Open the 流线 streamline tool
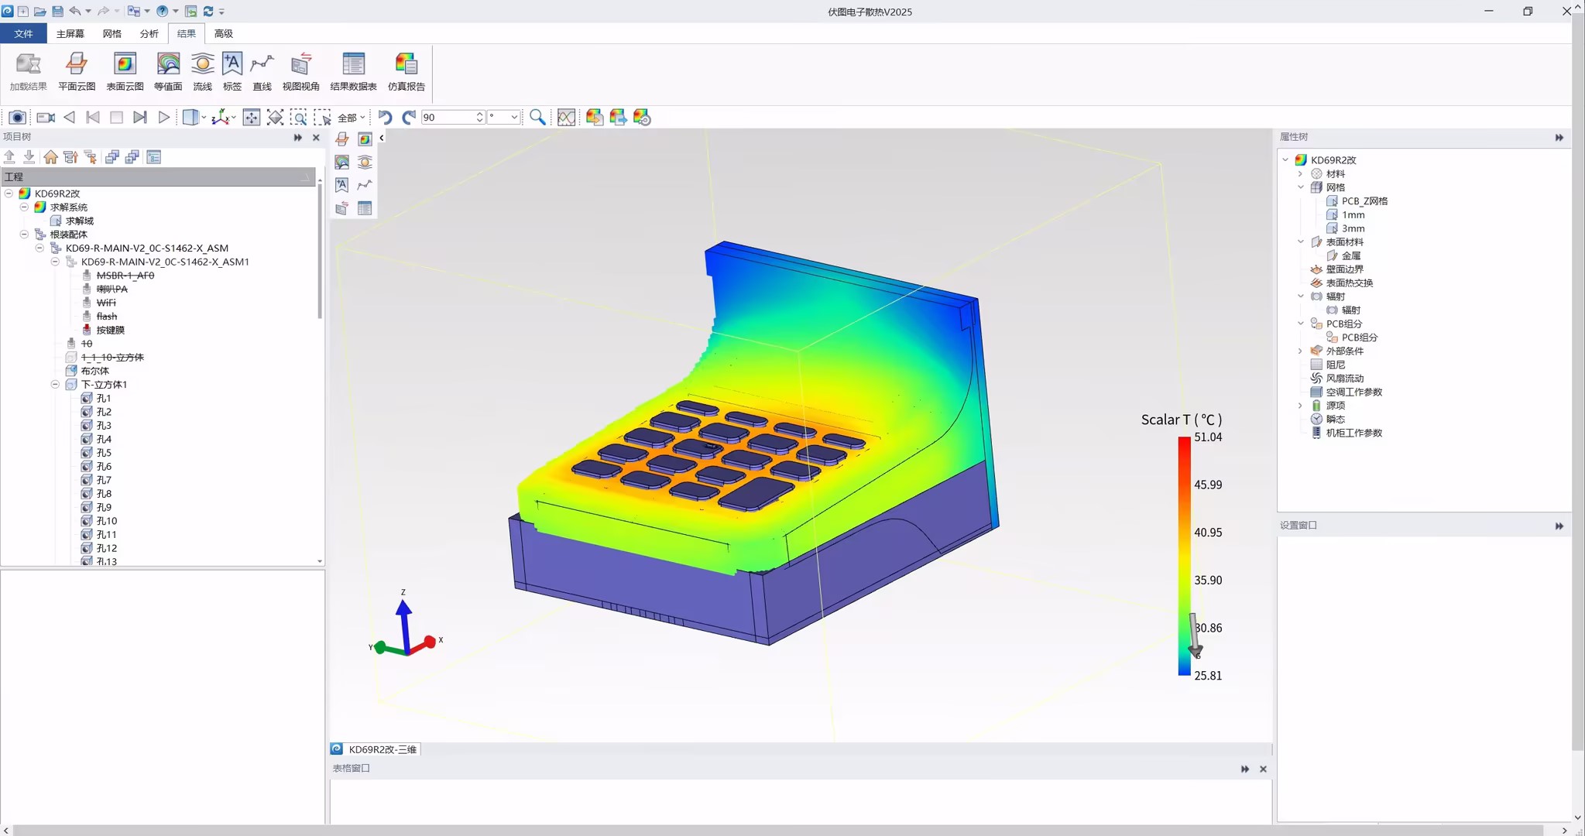This screenshot has width=1585, height=836. [202, 70]
